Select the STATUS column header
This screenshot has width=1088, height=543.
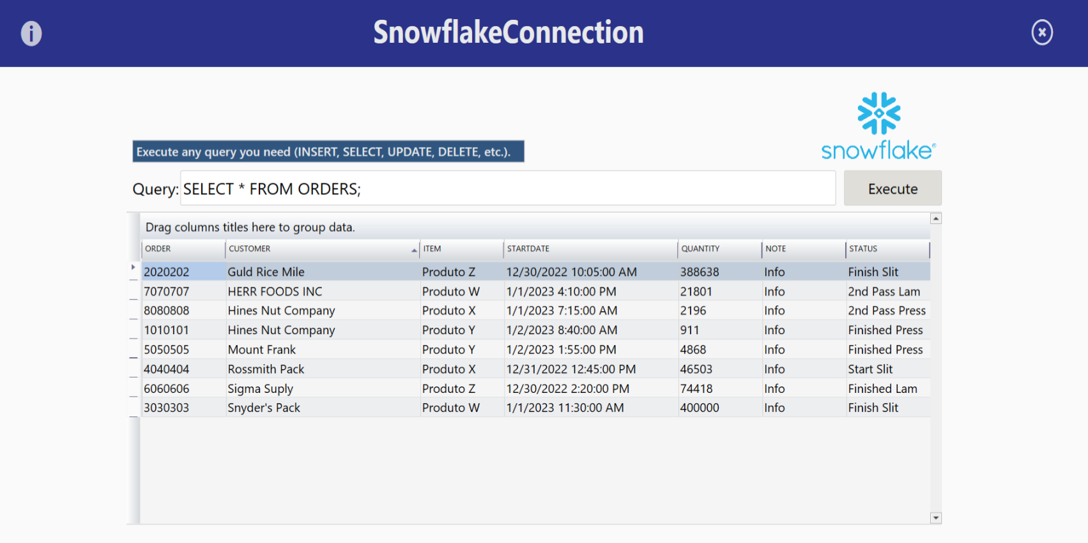pyautogui.click(x=887, y=249)
